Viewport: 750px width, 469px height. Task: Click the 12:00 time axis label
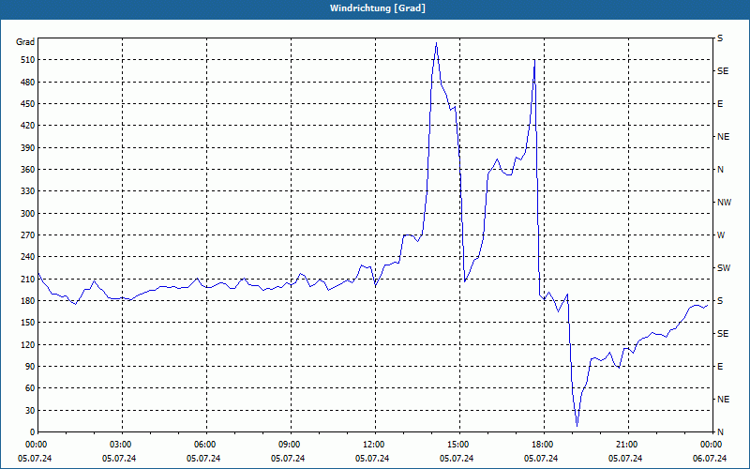[372, 444]
